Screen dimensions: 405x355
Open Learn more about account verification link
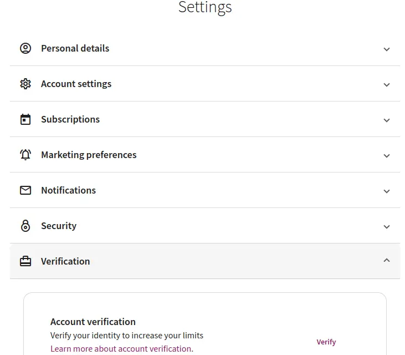tap(121, 349)
